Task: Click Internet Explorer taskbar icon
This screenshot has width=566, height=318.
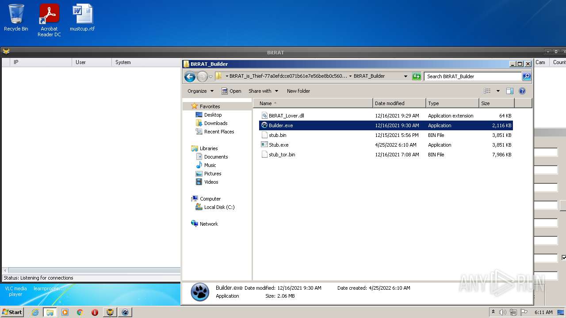Action: (35, 312)
